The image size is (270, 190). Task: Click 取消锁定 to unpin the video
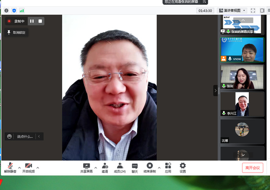pyautogui.click(x=17, y=33)
